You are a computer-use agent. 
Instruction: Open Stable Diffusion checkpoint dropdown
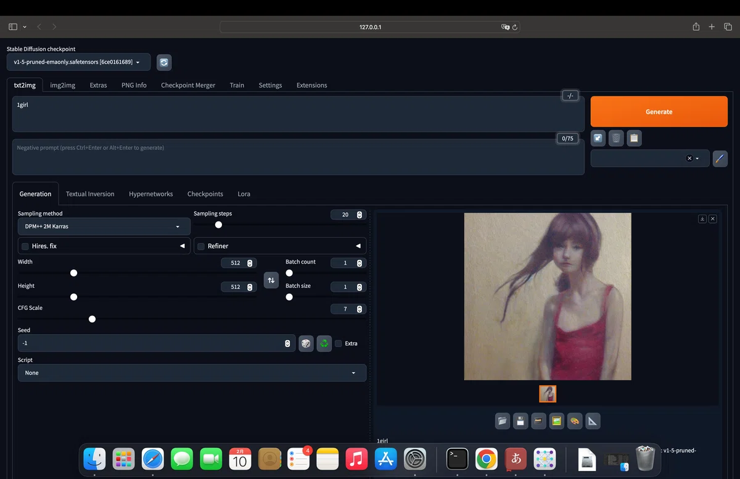click(78, 62)
